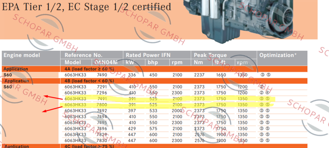Viewport: 329px width, 148px height.
Task: Click the optimization symbols in row 7296
Action: [x=265, y=92]
